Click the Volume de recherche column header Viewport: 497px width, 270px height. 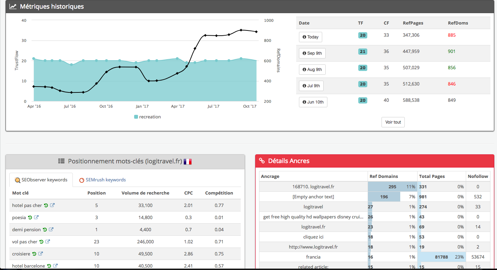(145, 193)
